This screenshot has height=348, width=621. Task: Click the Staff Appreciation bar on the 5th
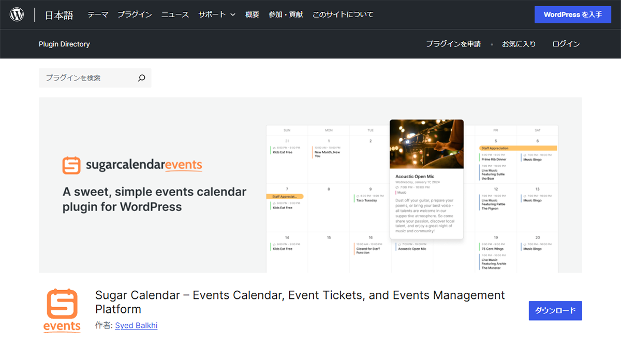point(518,148)
